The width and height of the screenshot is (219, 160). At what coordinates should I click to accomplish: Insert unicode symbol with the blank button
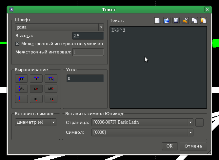[x=199, y=122]
